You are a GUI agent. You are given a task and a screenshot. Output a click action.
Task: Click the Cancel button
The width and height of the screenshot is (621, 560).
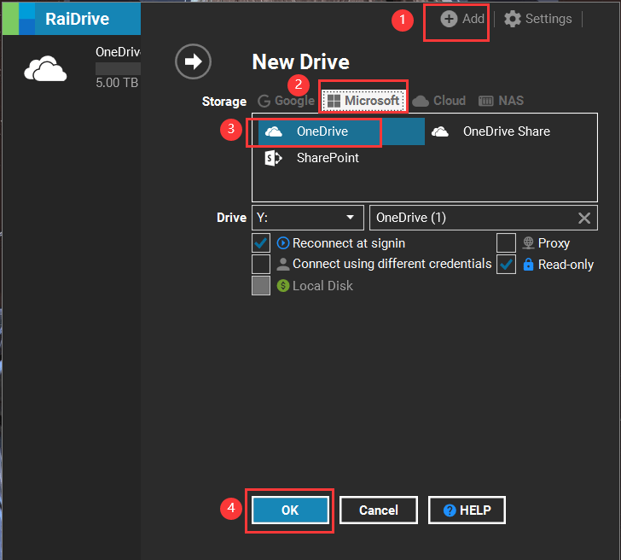(378, 510)
